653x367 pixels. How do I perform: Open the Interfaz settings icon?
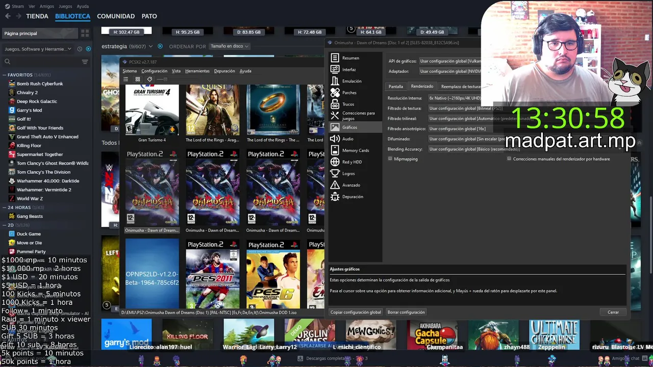[x=335, y=69]
